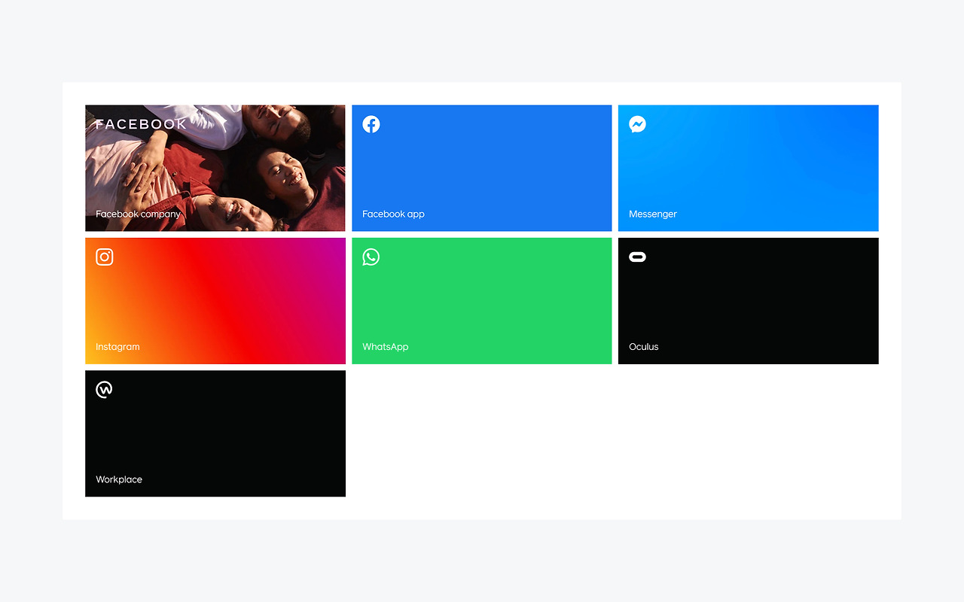Image resolution: width=964 pixels, height=602 pixels.
Task: Click the WhatsApp phone icon
Action: [371, 257]
